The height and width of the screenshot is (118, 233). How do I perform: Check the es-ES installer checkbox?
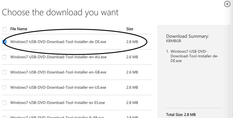click(4, 103)
